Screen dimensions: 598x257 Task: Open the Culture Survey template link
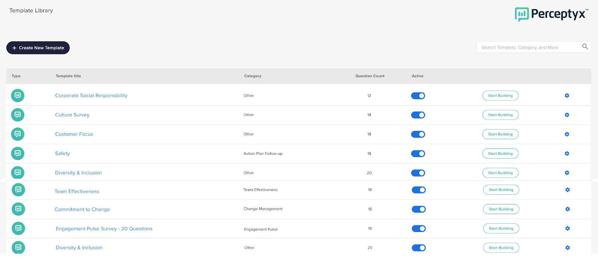[72, 115]
